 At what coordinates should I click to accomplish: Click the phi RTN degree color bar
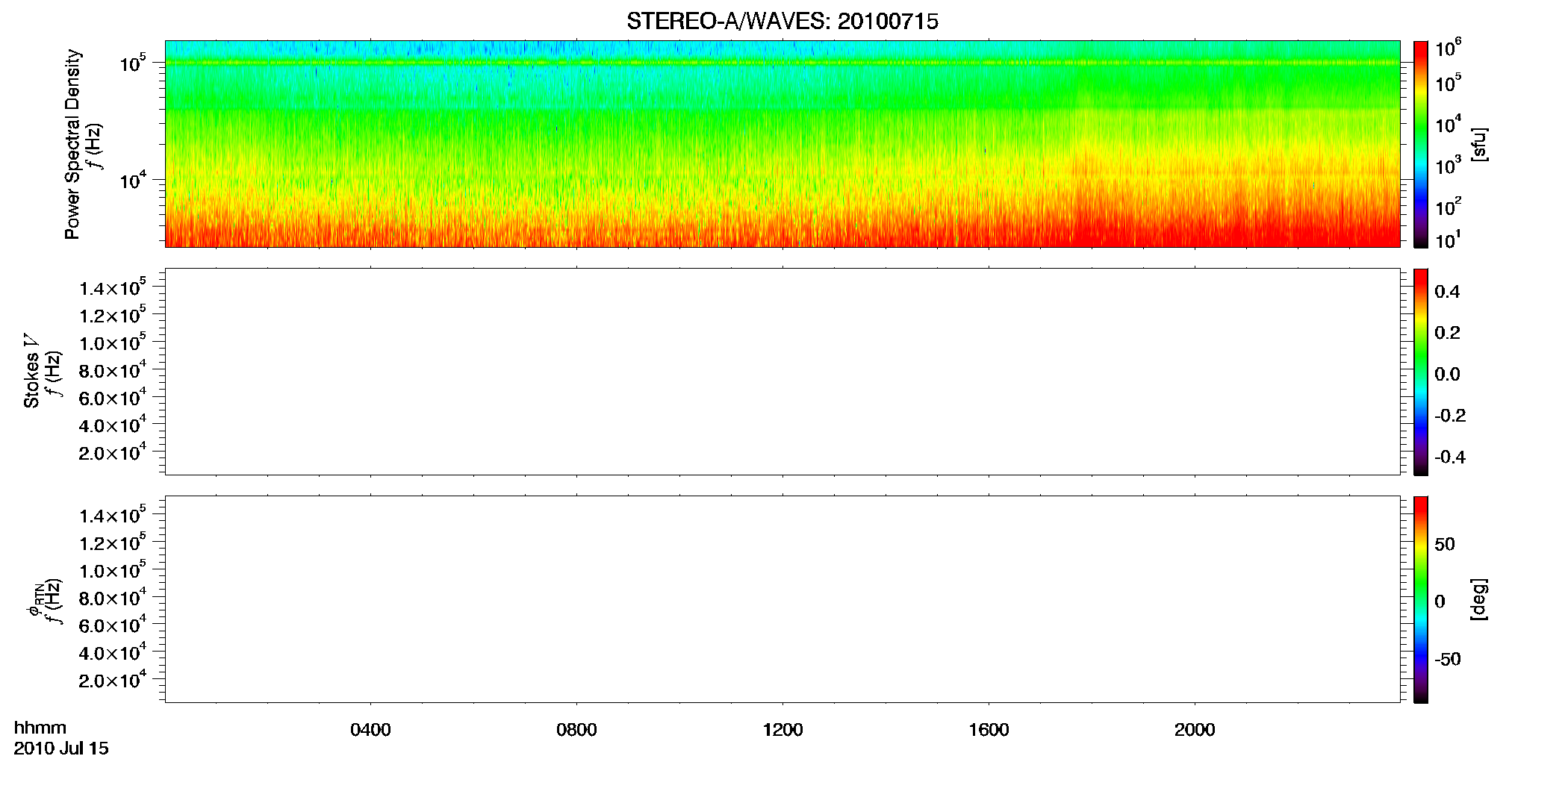pos(1421,599)
